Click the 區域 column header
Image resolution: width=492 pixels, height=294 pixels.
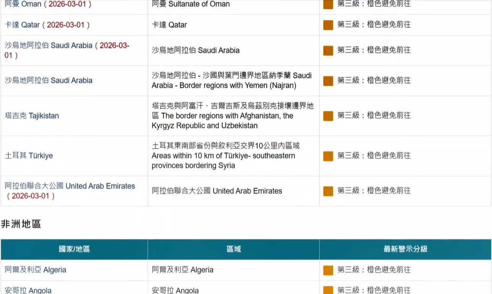pos(233,249)
